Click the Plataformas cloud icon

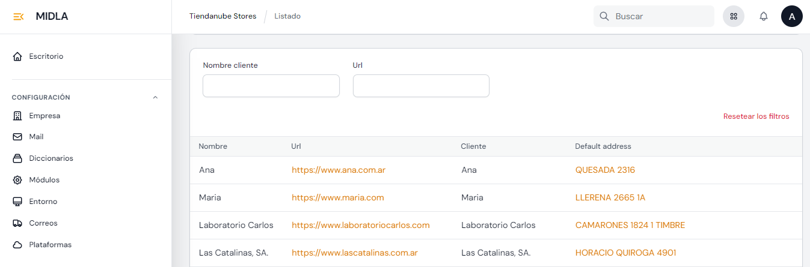click(x=17, y=245)
